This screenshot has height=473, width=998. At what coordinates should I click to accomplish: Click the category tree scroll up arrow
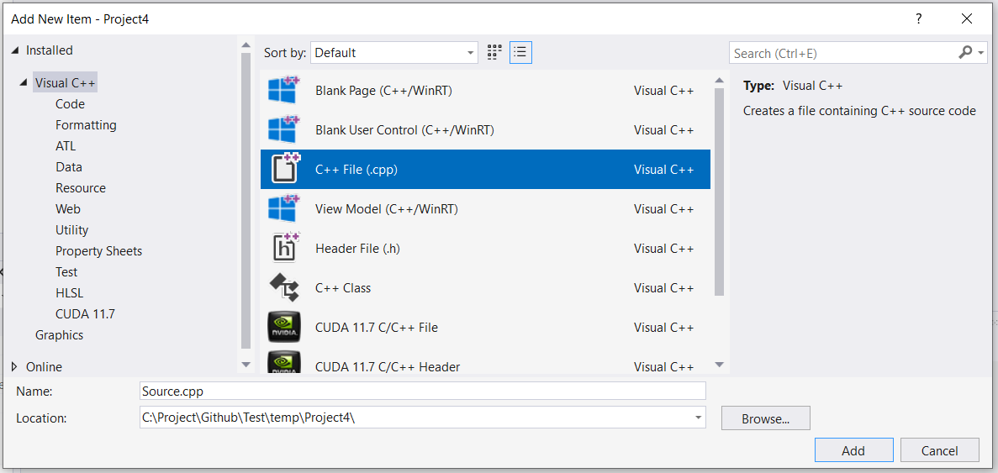(246, 44)
